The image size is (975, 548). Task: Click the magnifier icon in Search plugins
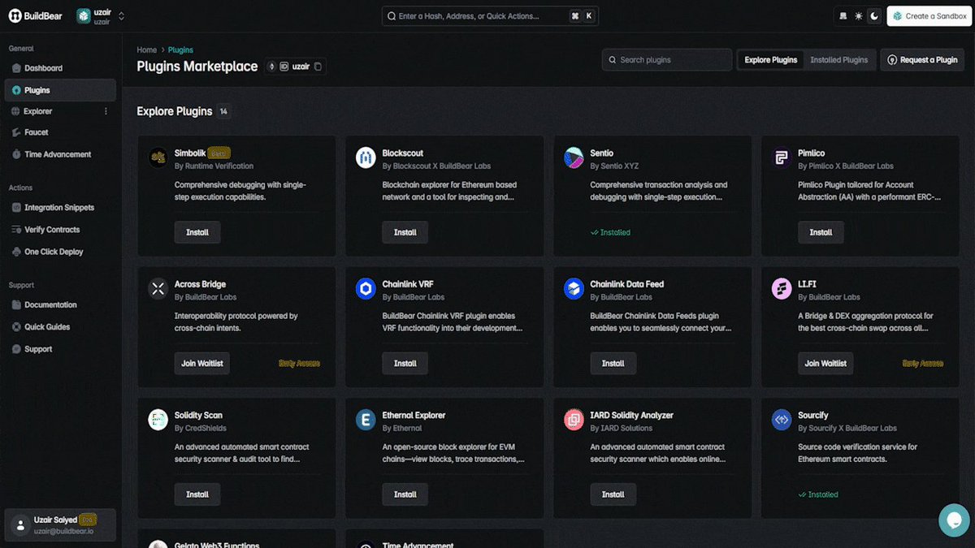tap(613, 60)
